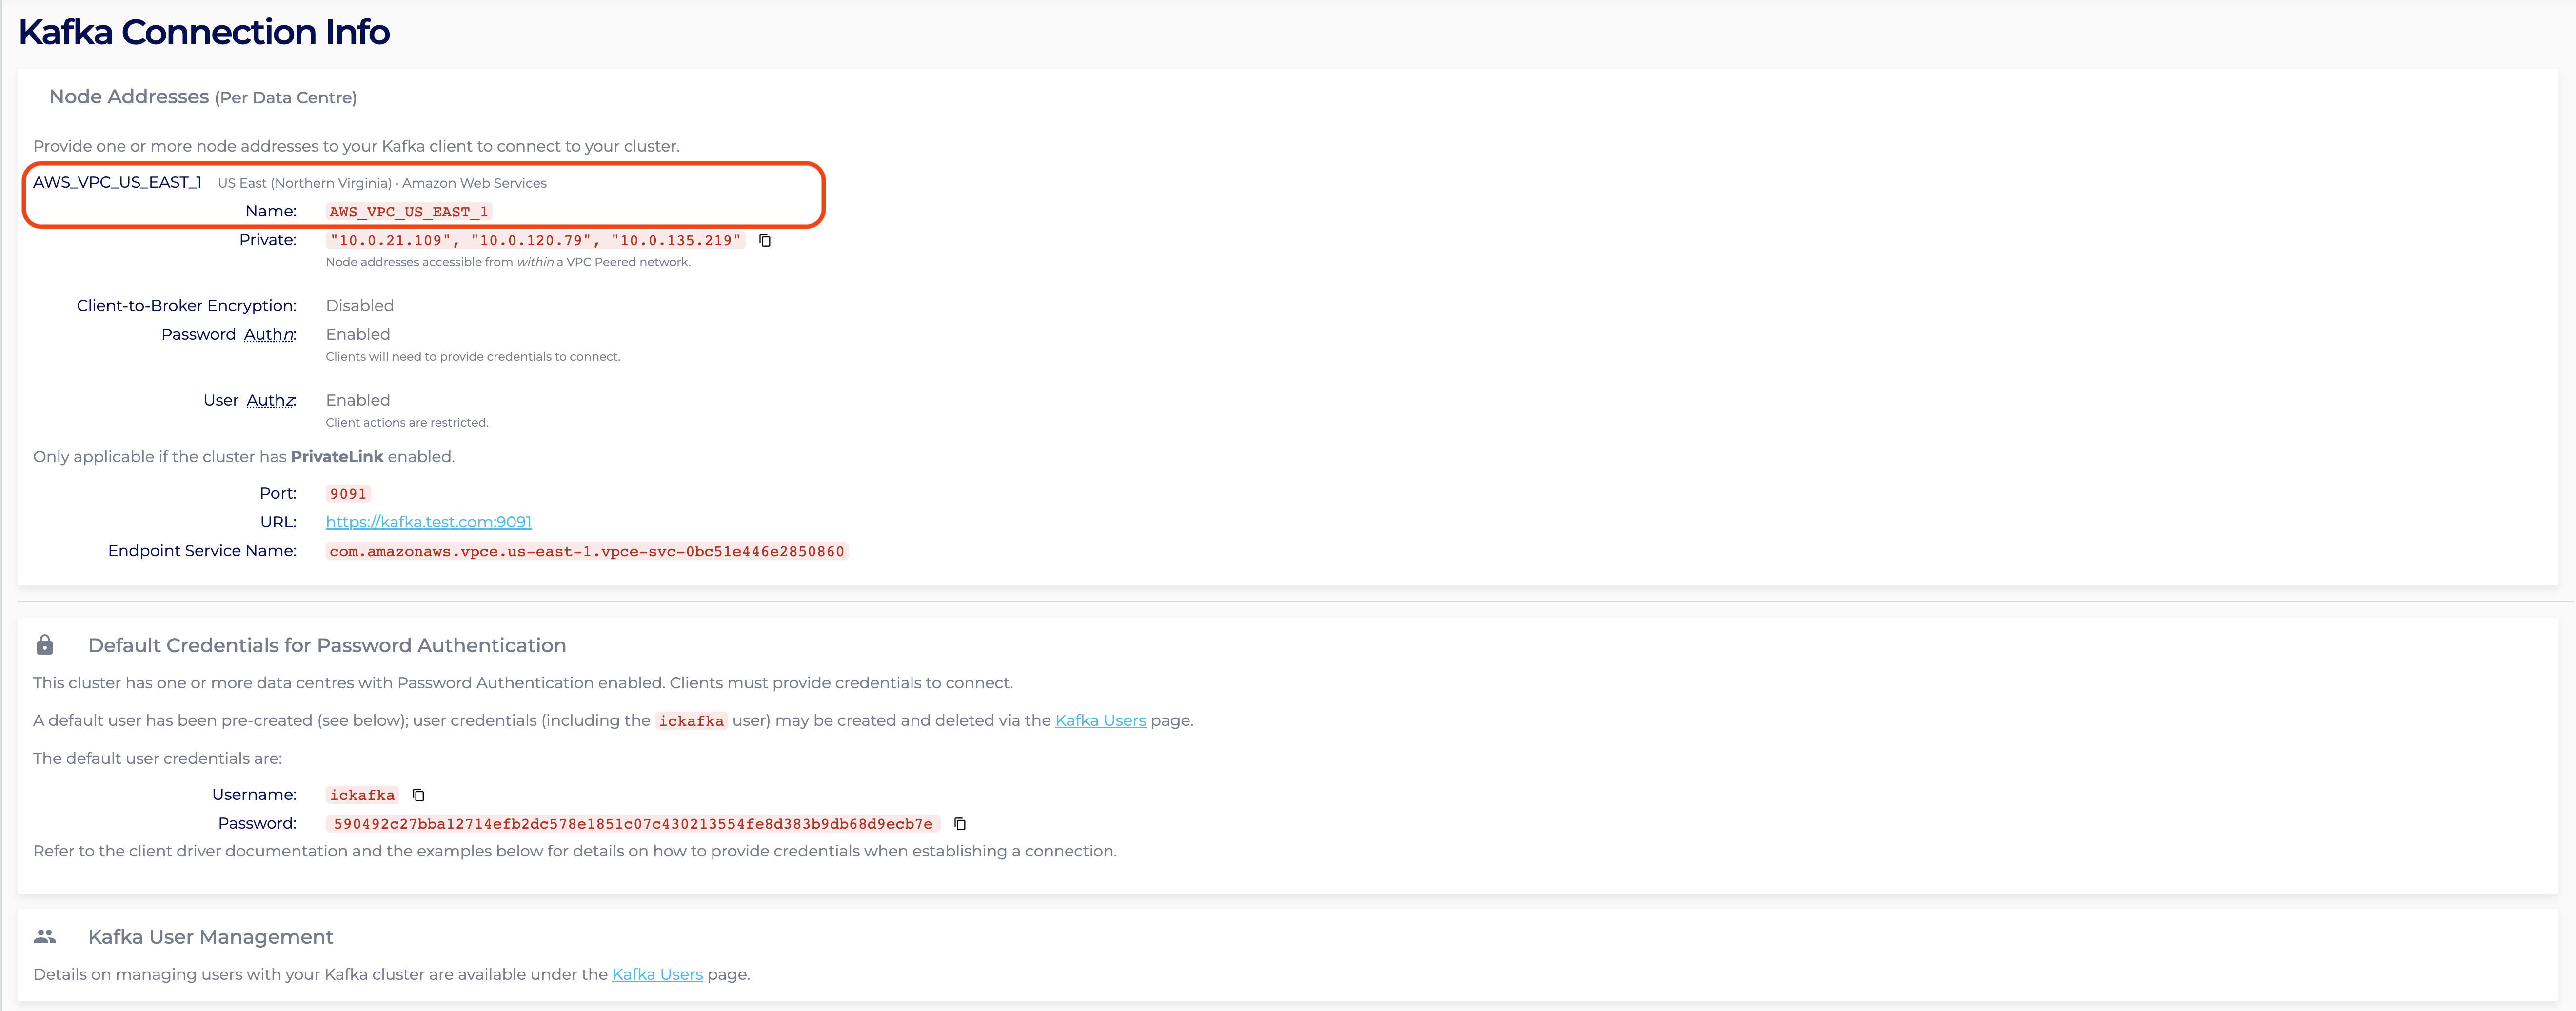Viewport: 2576px width, 1011px height.
Task: Click the Endpoint Service Name label
Action: pos(202,551)
